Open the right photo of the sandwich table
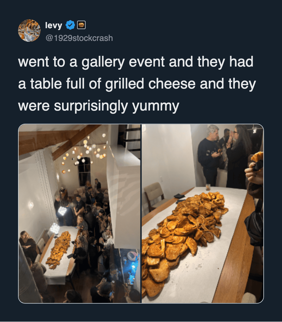The height and width of the screenshot is (322, 282). (x=203, y=213)
